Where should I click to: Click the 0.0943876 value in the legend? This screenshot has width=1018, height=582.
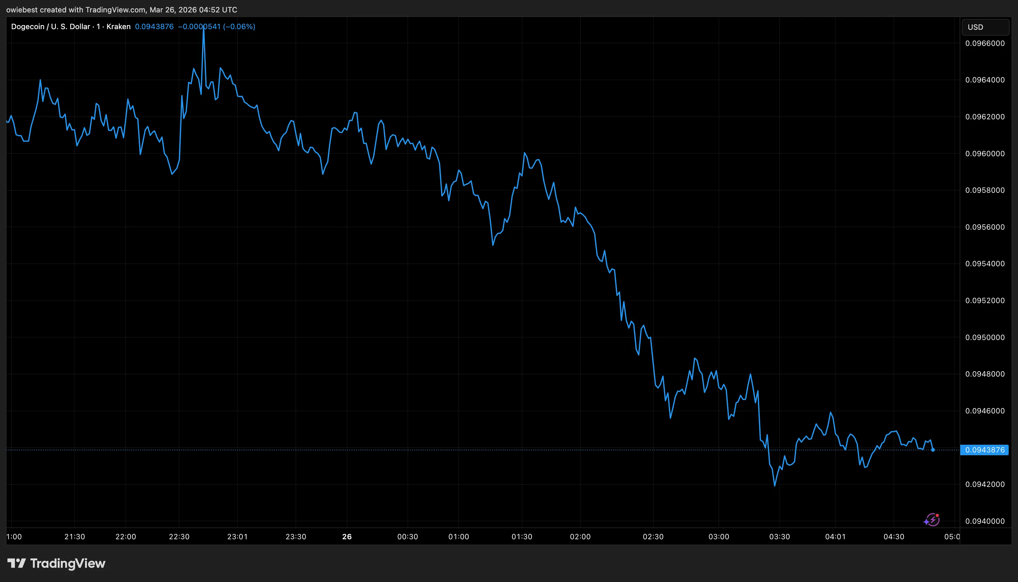(154, 26)
